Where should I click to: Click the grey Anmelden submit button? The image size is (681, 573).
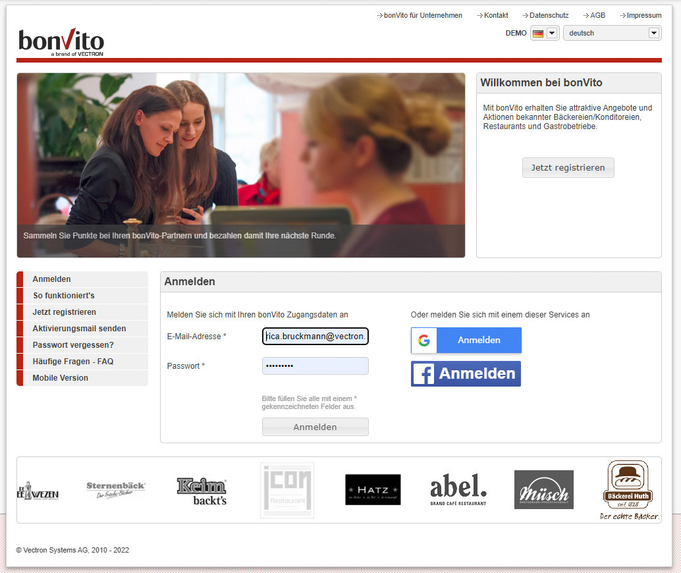click(315, 427)
